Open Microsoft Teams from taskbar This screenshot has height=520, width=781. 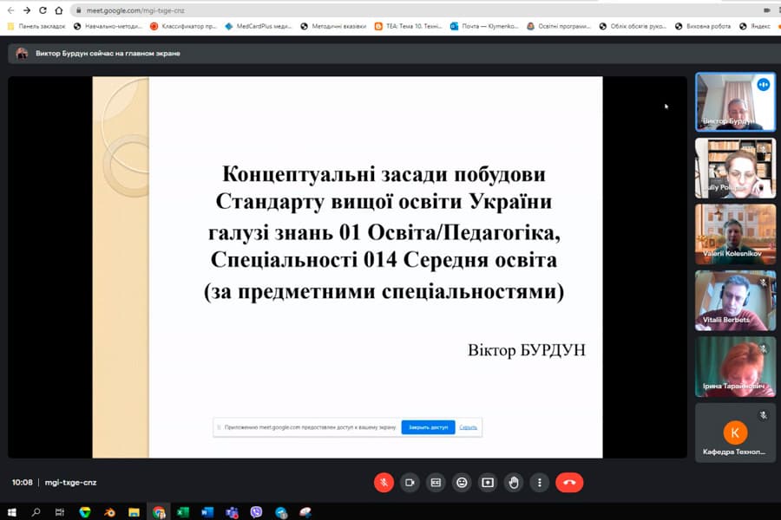point(232,512)
